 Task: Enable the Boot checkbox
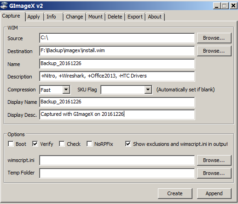(x=11, y=144)
